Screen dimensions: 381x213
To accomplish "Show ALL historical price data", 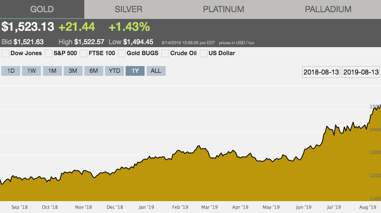I will 156,71.
